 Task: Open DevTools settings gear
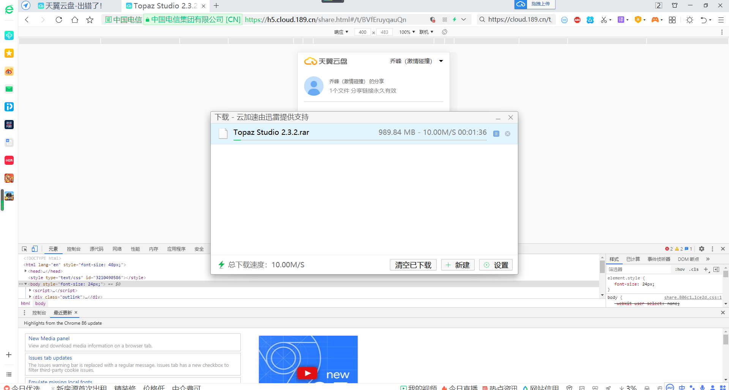click(702, 249)
